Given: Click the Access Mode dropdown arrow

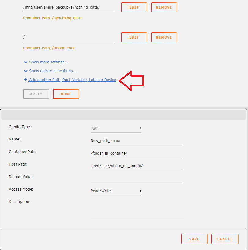Looking at the screenshot, I should (x=141, y=191).
